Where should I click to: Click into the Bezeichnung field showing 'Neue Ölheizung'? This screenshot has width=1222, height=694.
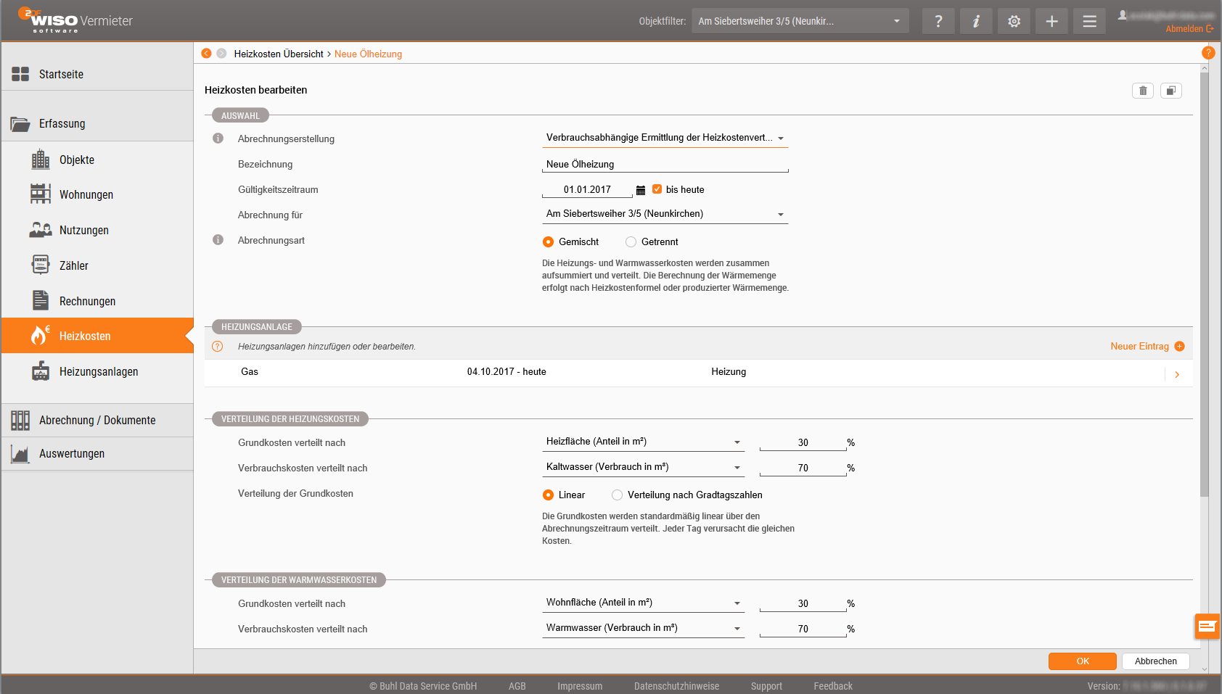click(665, 164)
